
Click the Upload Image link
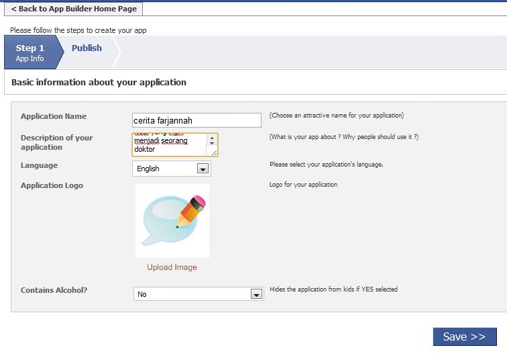(172, 267)
